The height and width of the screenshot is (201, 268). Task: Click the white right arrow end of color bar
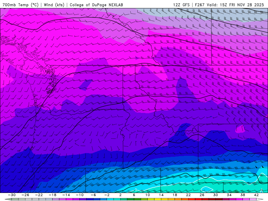pos(260,199)
